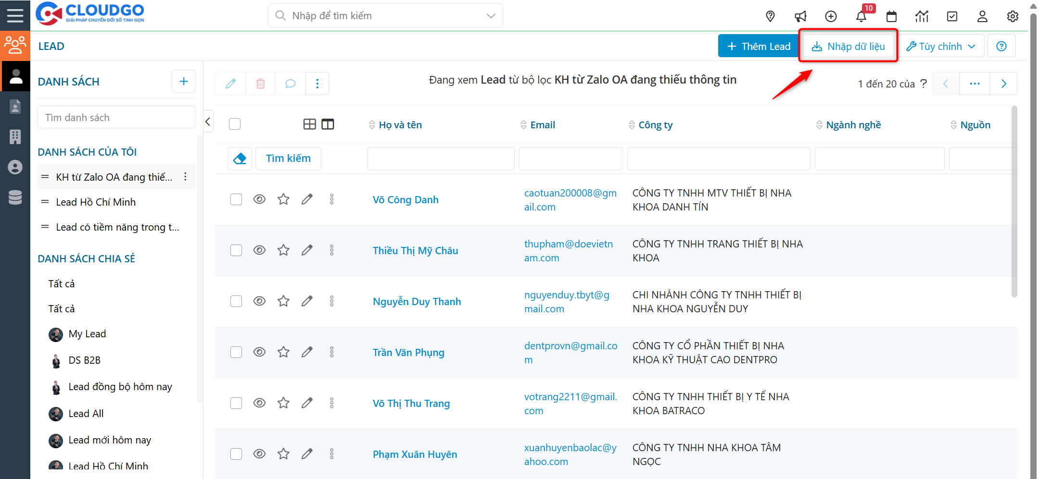Expand the Tùy chỉnh dropdown
1039x479 pixels.
(941, 46)
